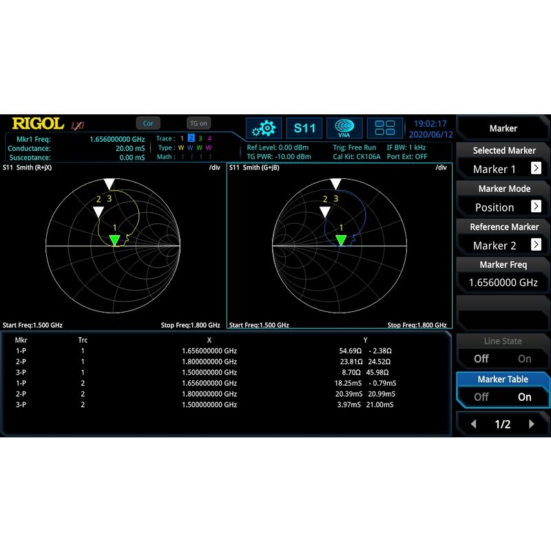The width and height of the screenshot is (551, 551).
Task: Select trace 3 number
Action: [x=200, y=138]
